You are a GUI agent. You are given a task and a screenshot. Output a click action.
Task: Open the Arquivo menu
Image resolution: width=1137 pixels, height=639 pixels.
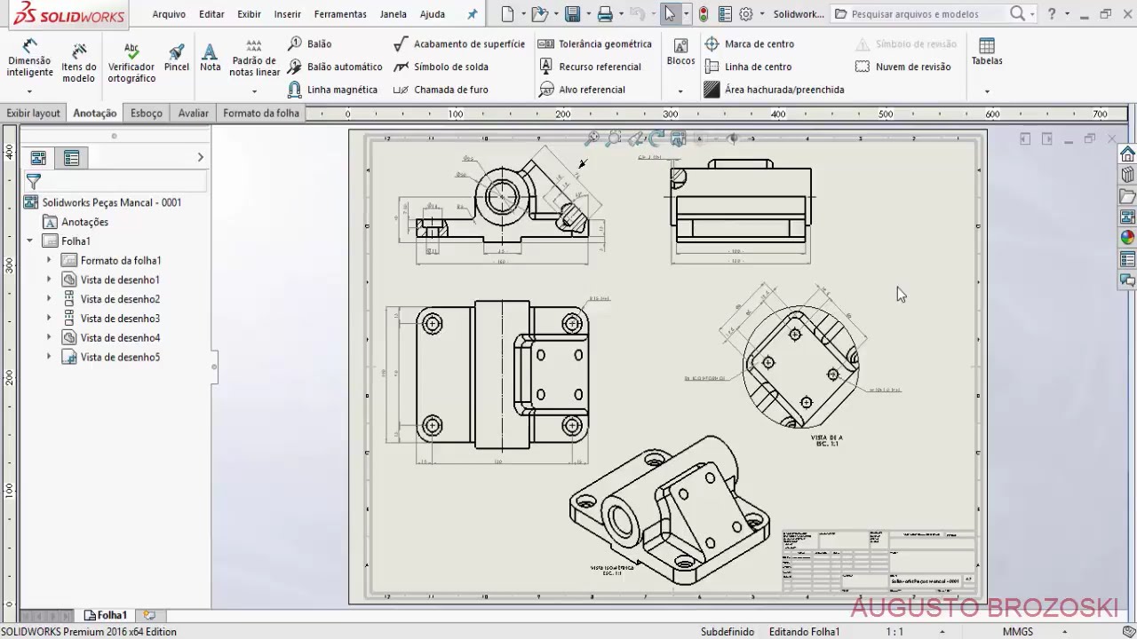[x=169, y=14]
